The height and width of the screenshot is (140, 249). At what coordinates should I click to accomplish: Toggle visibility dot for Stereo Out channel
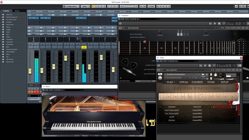click(3, 62)
